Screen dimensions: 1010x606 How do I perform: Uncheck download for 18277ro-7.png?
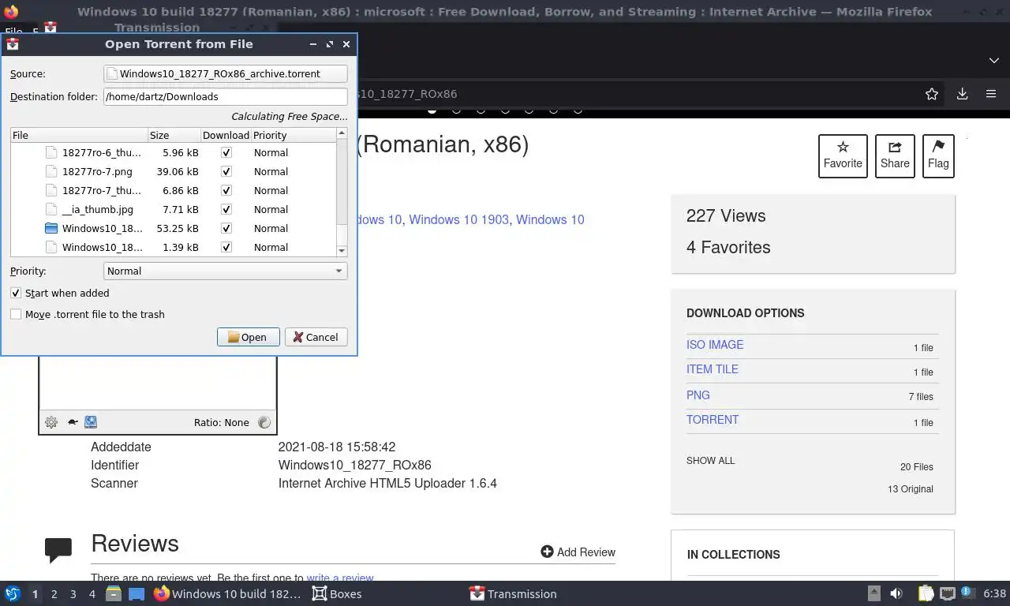pyautogui.click(x=226, y=171)
